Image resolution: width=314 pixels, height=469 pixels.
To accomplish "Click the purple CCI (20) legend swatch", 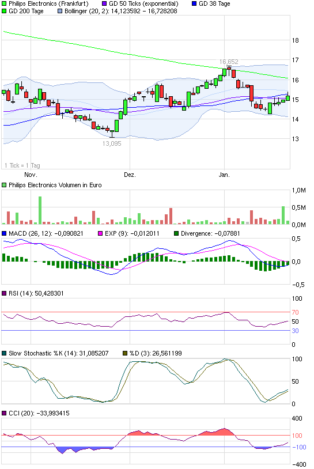I will coord(4,413).
